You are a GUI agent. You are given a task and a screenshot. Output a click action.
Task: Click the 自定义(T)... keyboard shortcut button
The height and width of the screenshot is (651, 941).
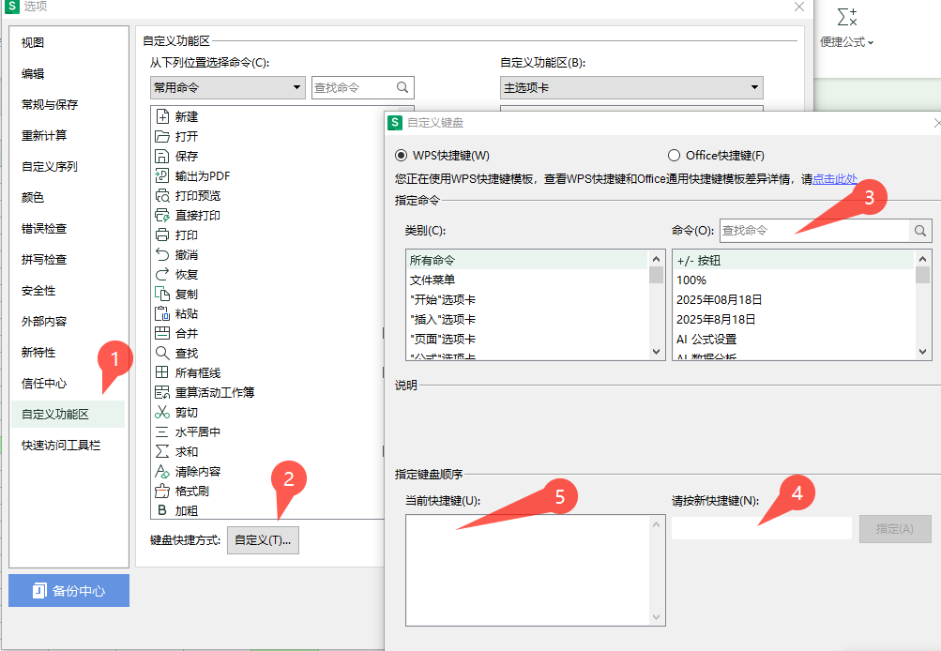263,540
